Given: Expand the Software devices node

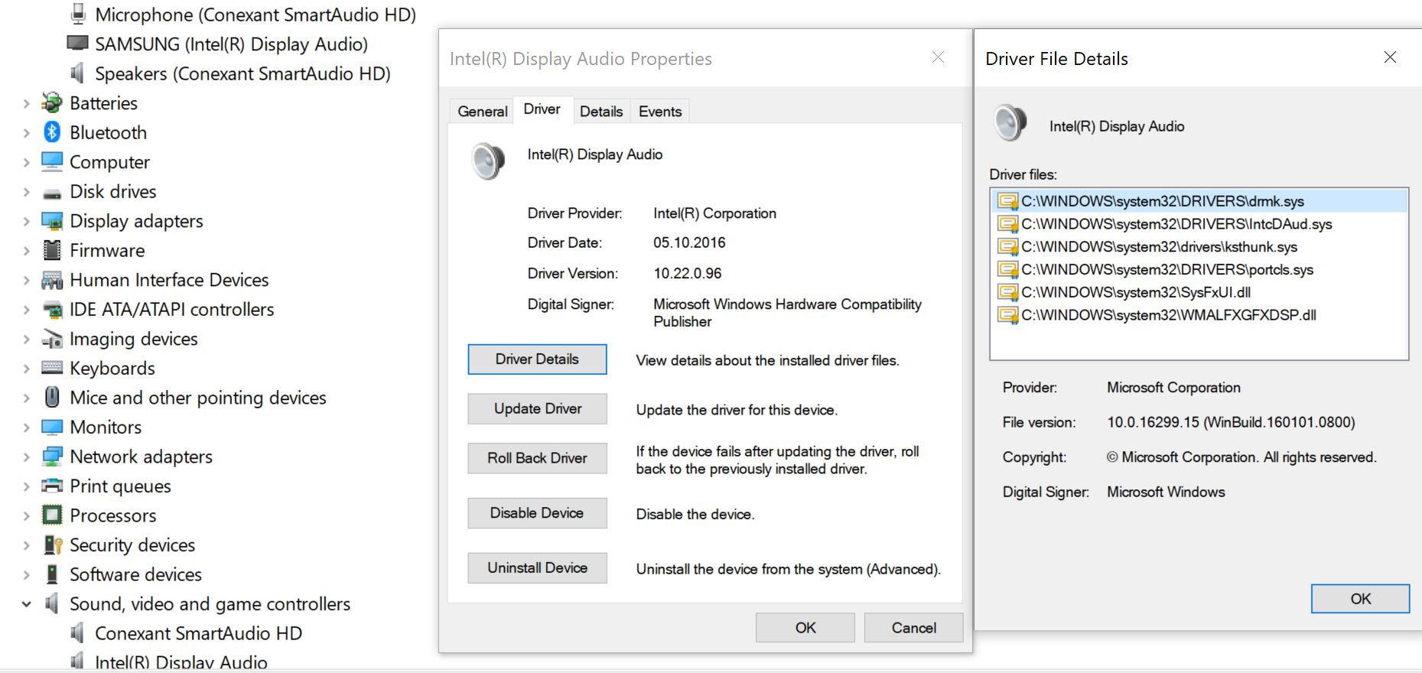Looking at the screenshot, I should pyautogui.click(x=26, y=575).
